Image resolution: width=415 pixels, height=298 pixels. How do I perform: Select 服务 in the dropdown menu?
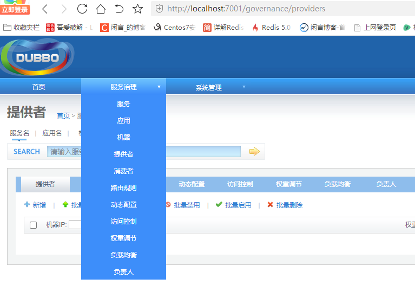point(123,103)
